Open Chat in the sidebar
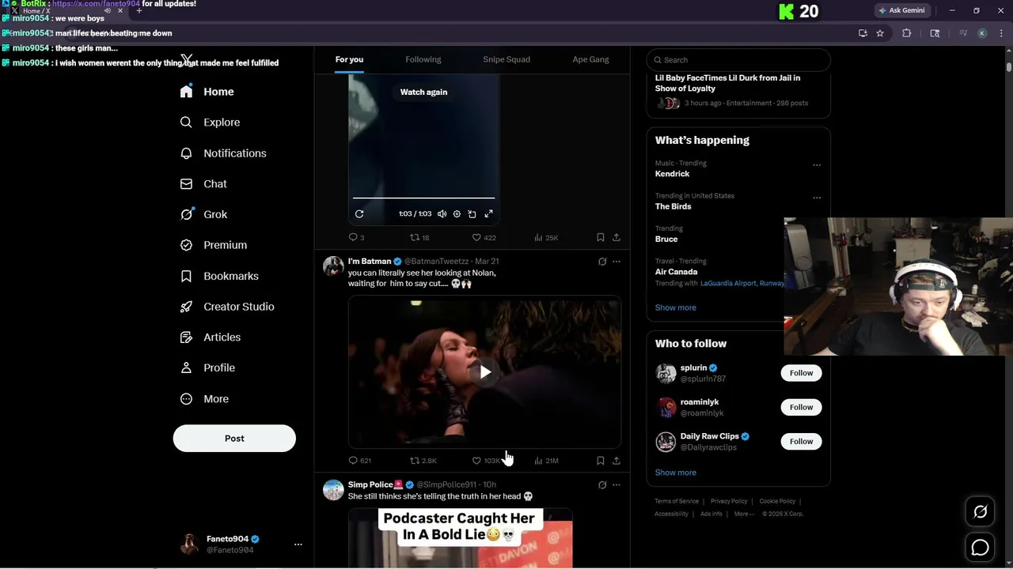Image resolution: width=1013 pixels, height=569 pixels. coord(203,183)
